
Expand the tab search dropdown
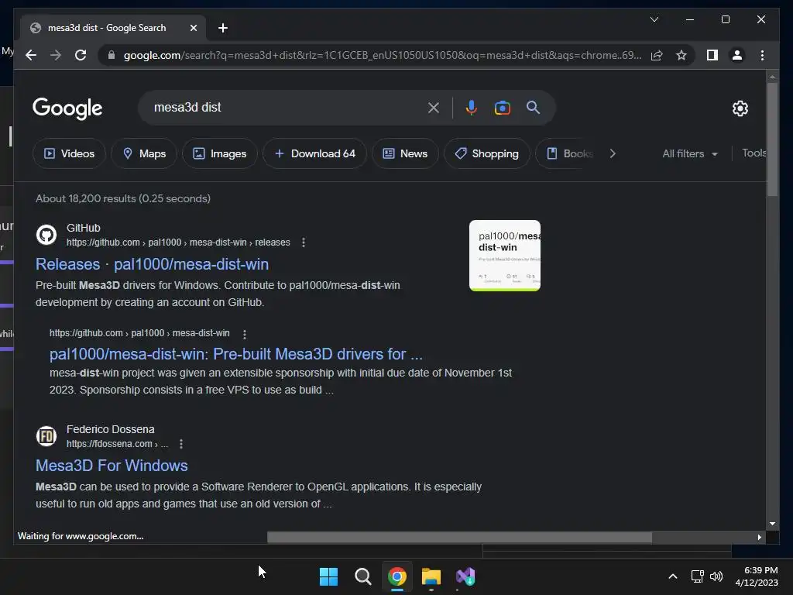click(x=654, y=19)
